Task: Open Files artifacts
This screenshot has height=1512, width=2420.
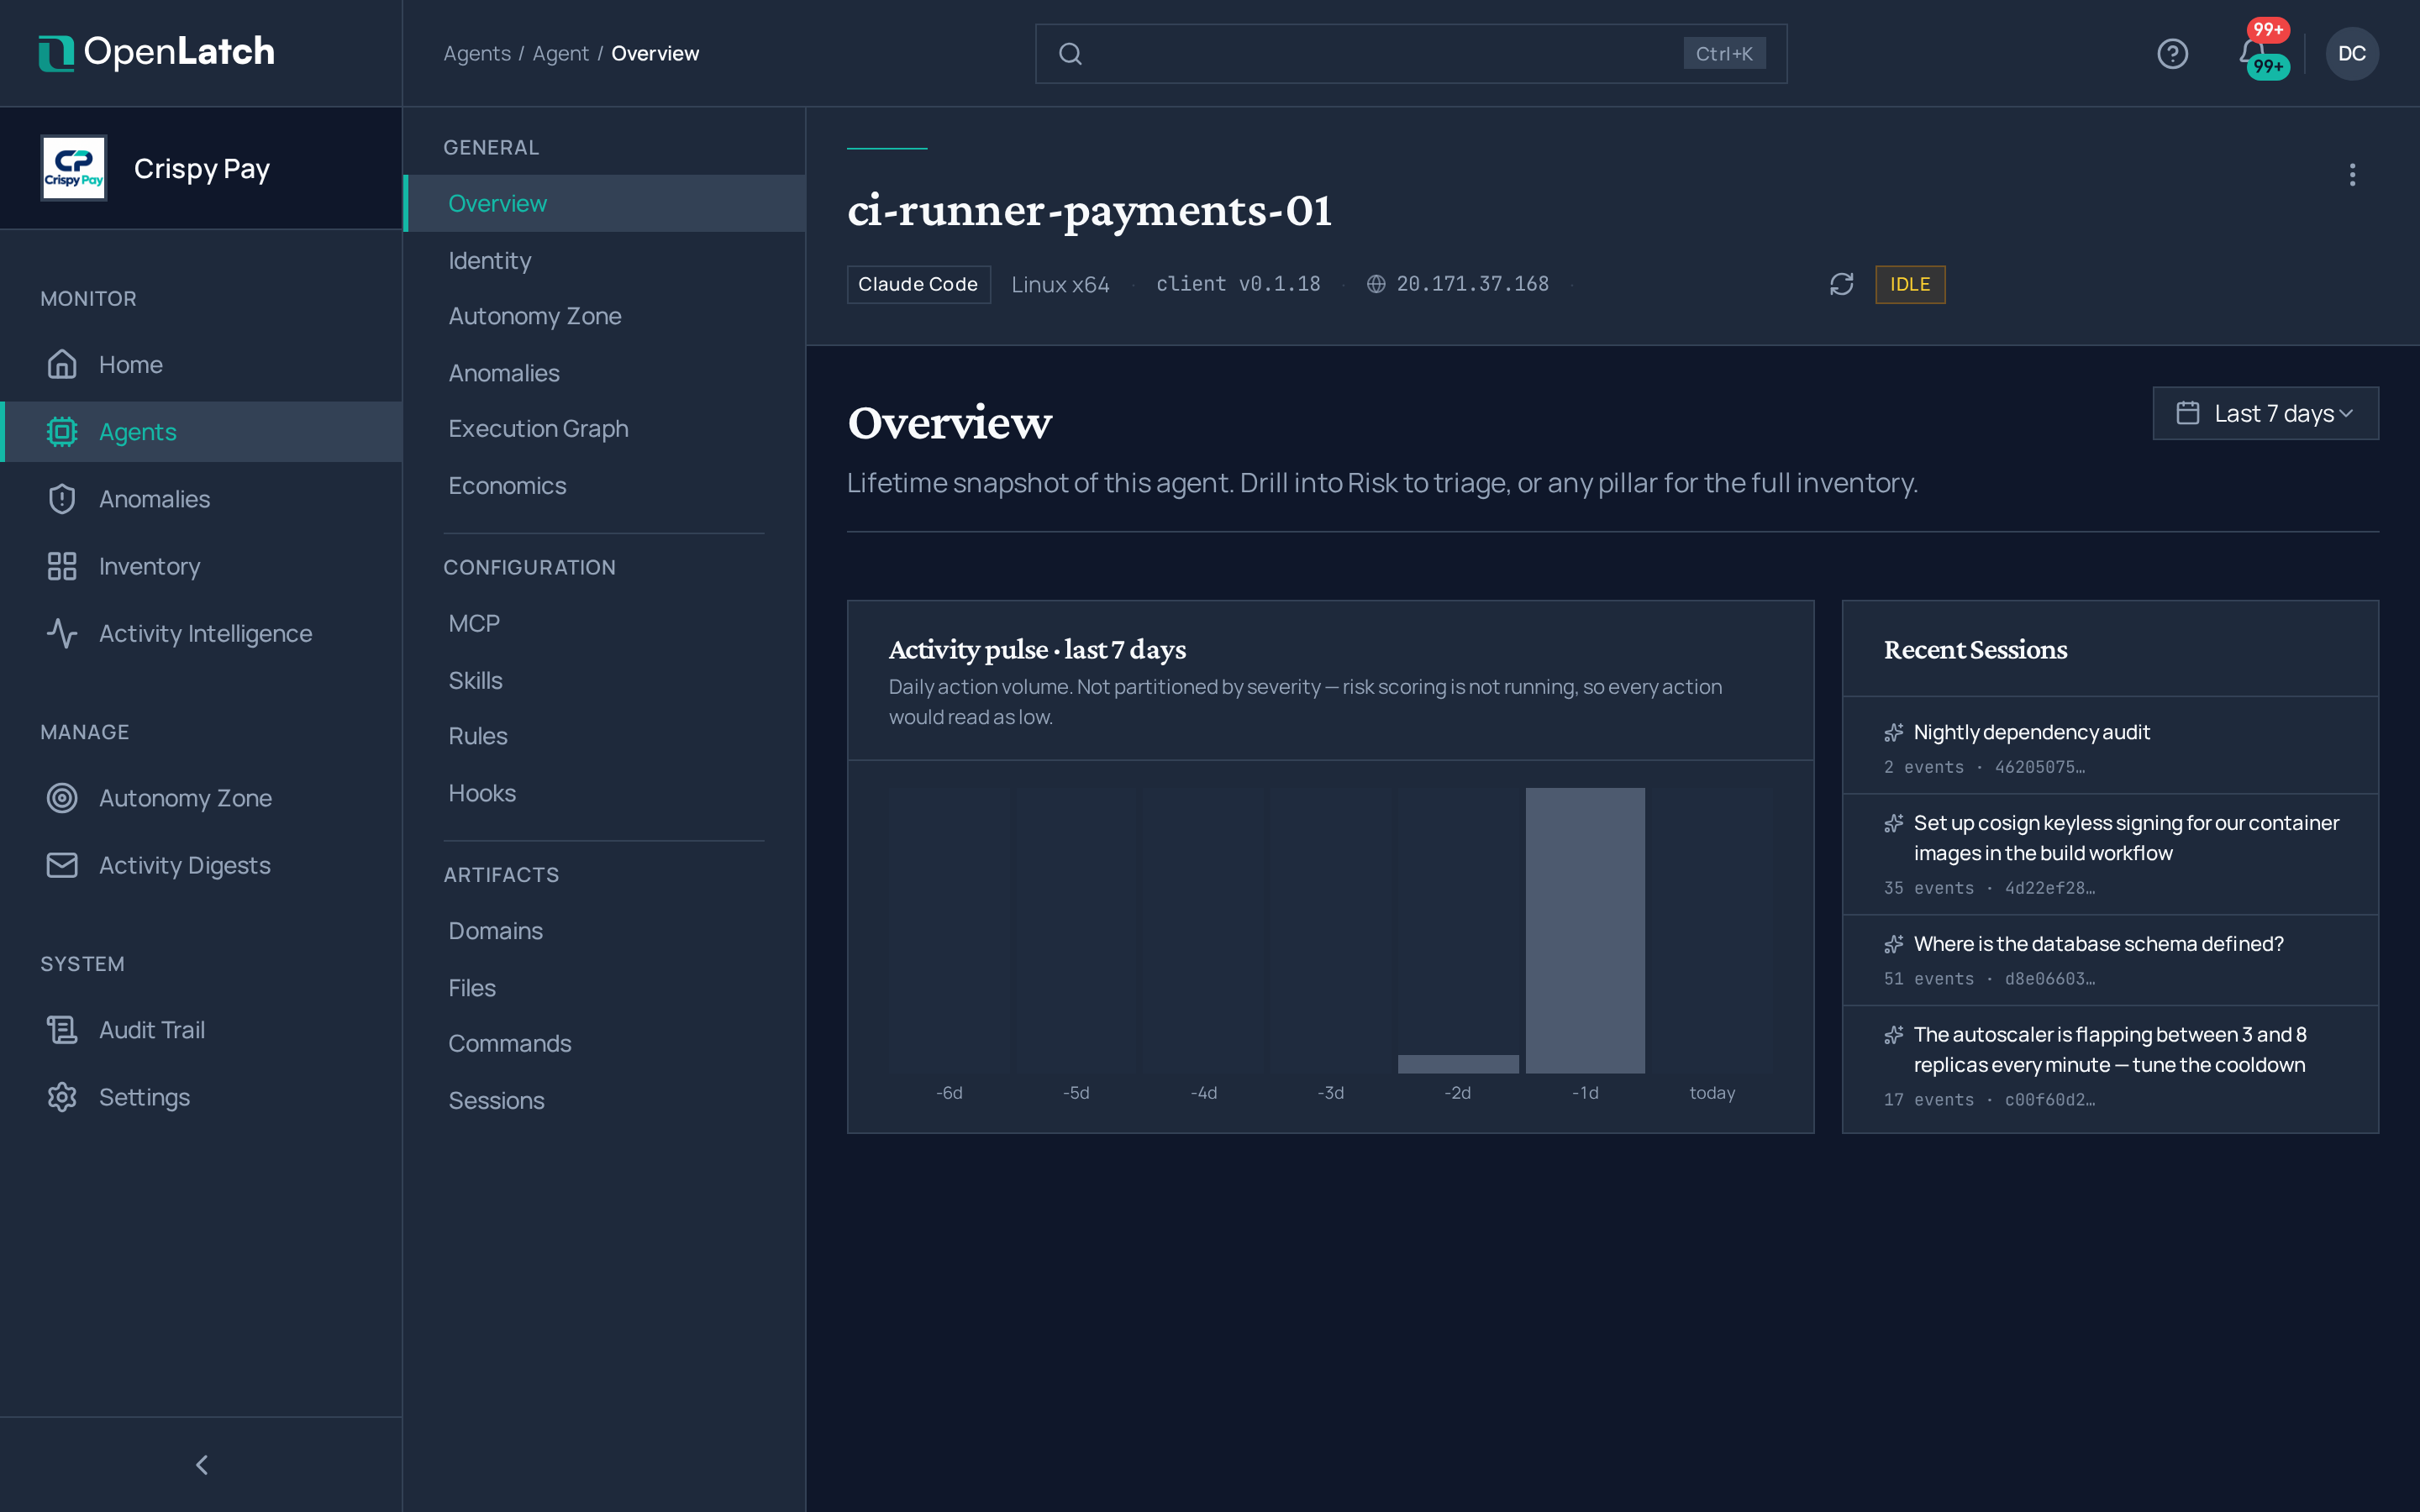Action: coord(605,988)
